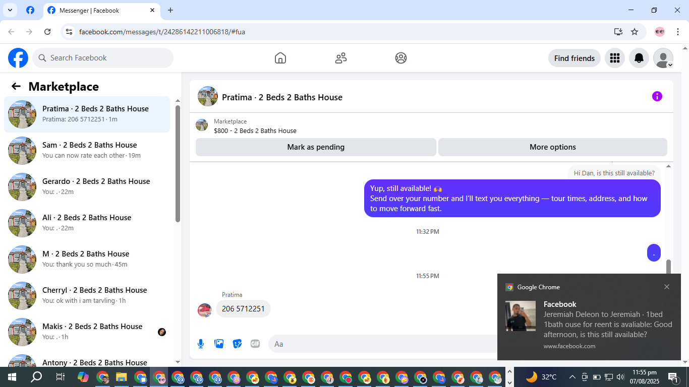The height and width of the screenshot is (387, 689).
Task: Open account profile menu avatar
Action: 663,58
